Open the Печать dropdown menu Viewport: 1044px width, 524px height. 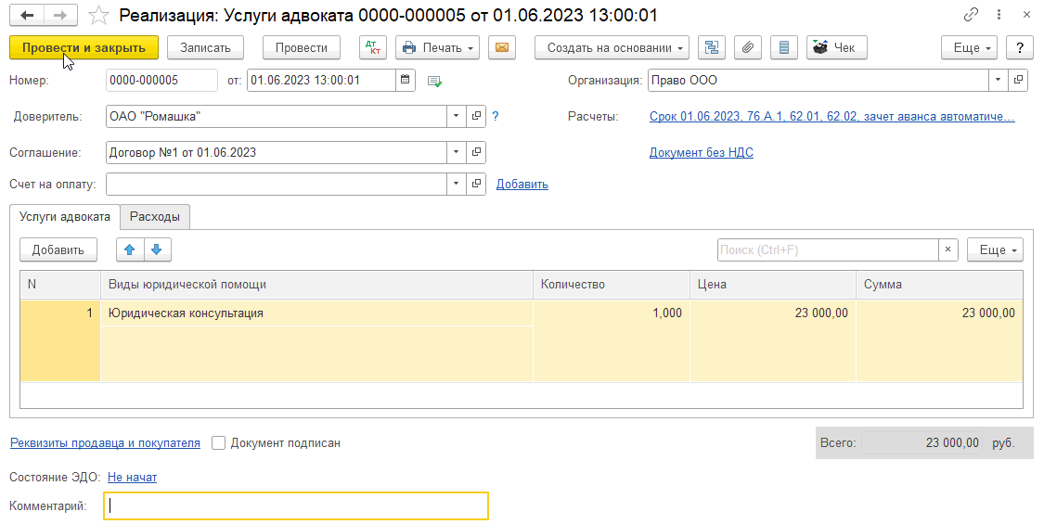pos(437,47)
